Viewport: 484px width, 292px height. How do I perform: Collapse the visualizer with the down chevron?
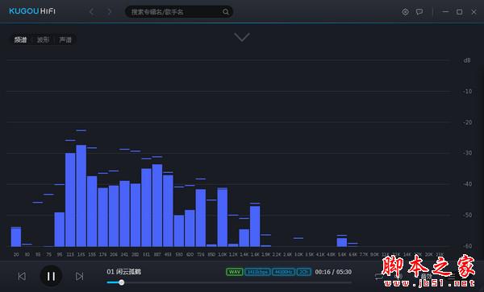point(242,37)
